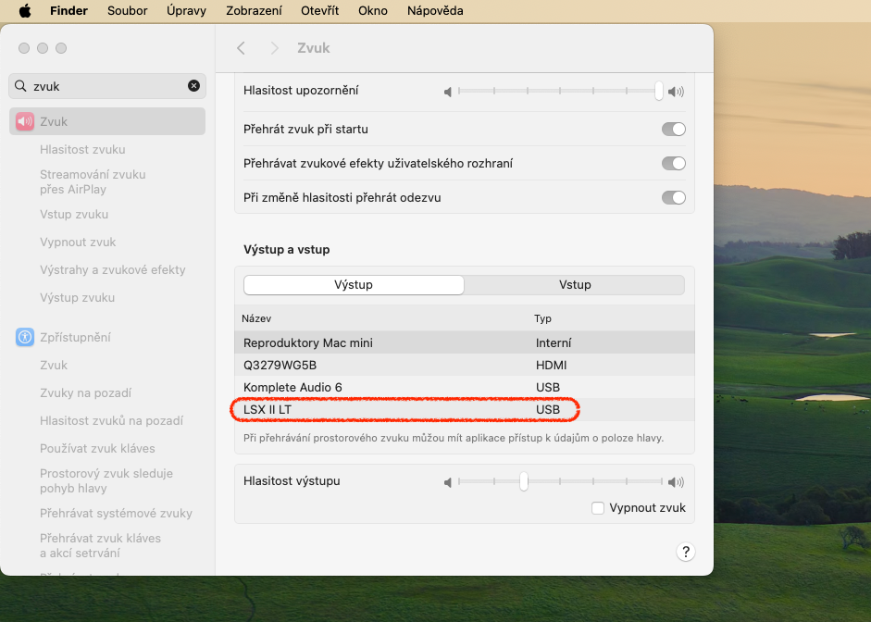Go back with the left chevron
This screenshot has height=622, width=871.
(x=241, y=48)
